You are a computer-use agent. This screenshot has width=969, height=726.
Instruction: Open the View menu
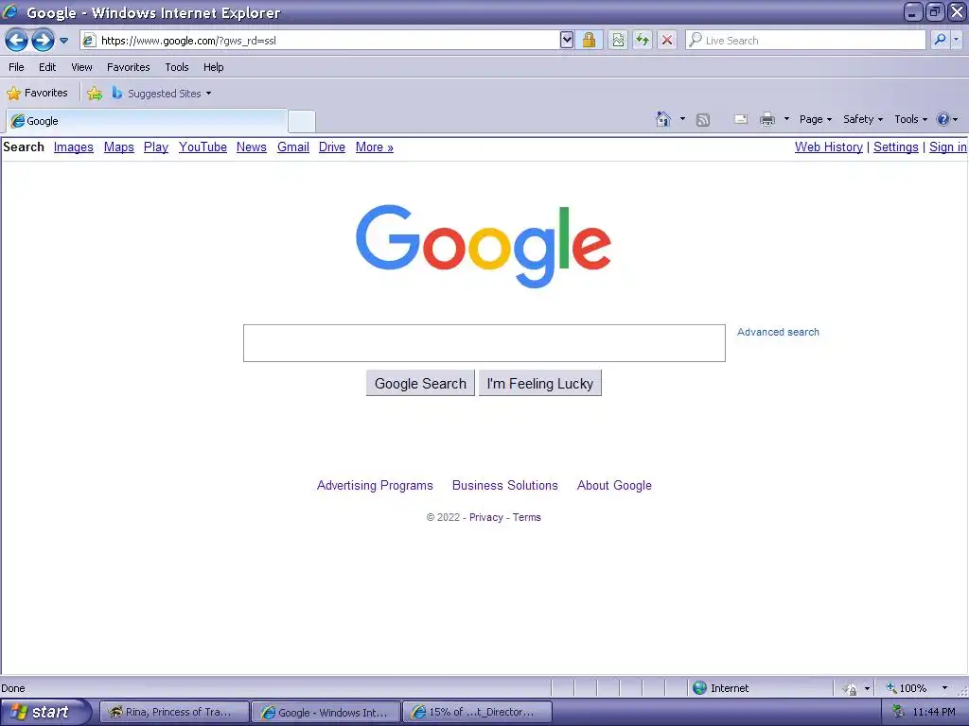pyautogui.click(x=81, y=67)
